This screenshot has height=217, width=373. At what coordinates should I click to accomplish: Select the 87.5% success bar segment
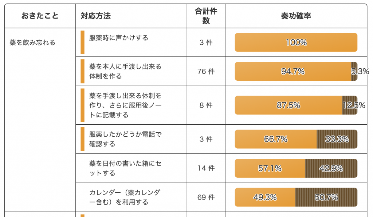pos(288,105)
